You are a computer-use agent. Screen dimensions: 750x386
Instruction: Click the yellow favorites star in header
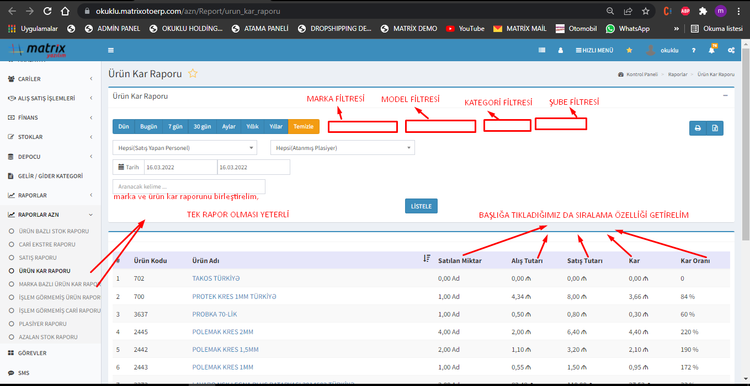click(629, 50)
